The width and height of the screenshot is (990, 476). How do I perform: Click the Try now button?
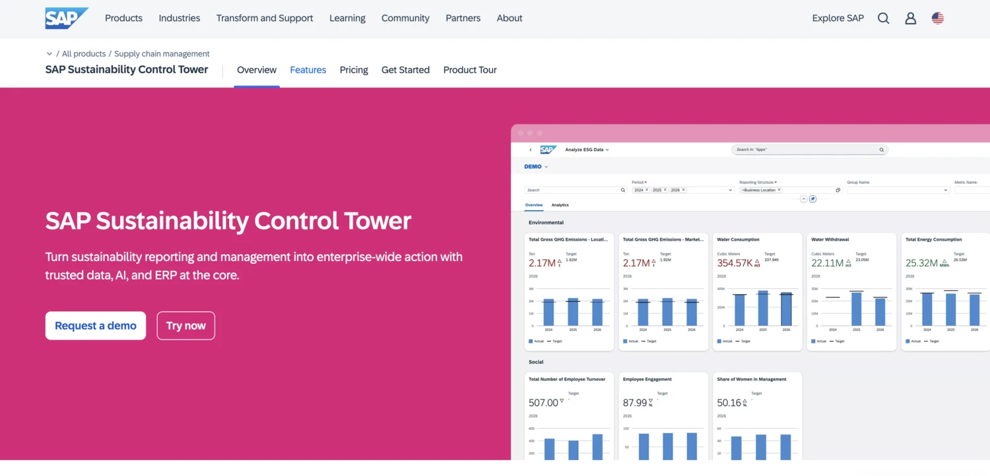(185, 325)
